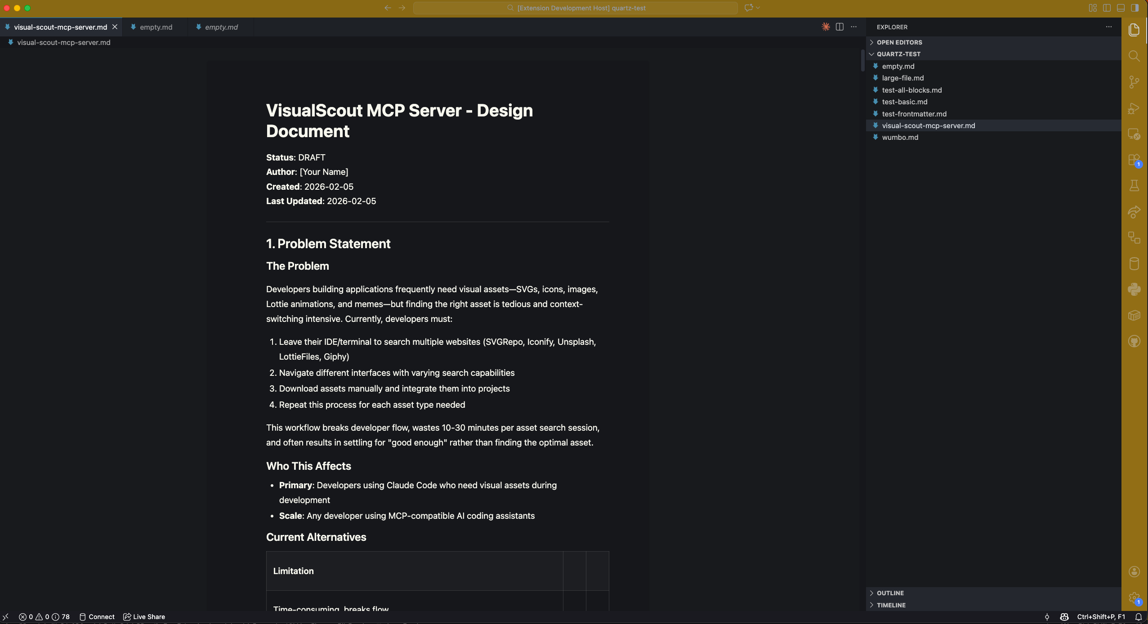The image size is (1148, 624).
Task: Open the Search sidebar icon
Action: [1135, 56]
